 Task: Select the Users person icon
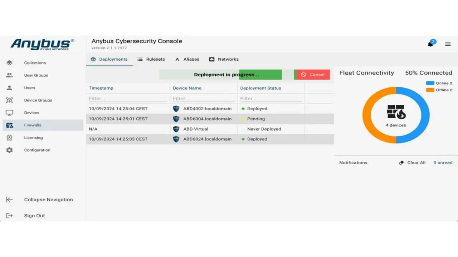tap(10, 88)
